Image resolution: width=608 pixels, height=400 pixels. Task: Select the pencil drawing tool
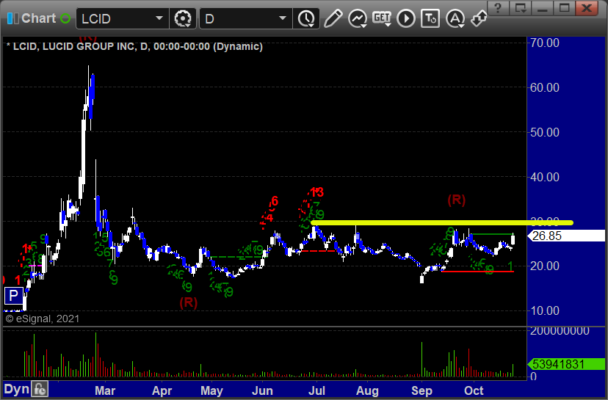tap(333, 18)
